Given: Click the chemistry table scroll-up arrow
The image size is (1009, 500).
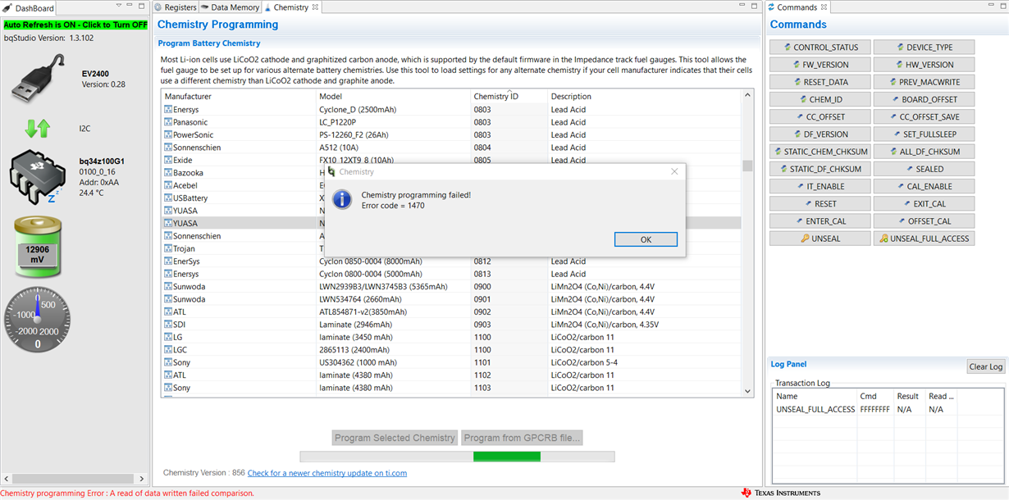Looking at the screenshot, I should [747, 96].
